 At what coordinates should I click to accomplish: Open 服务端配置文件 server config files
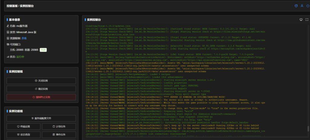click(x=41, y=118)
